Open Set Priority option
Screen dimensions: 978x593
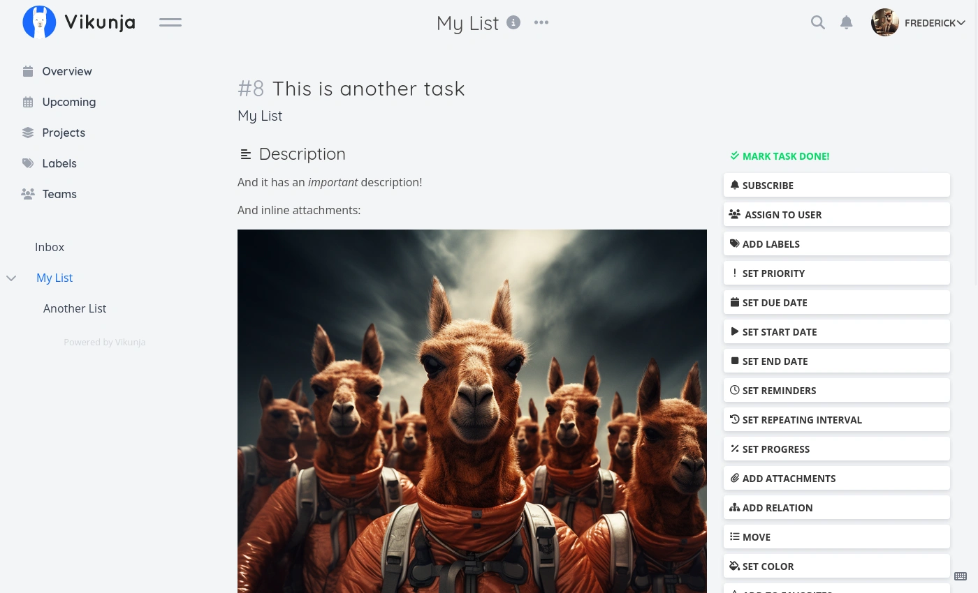point(837,273)
